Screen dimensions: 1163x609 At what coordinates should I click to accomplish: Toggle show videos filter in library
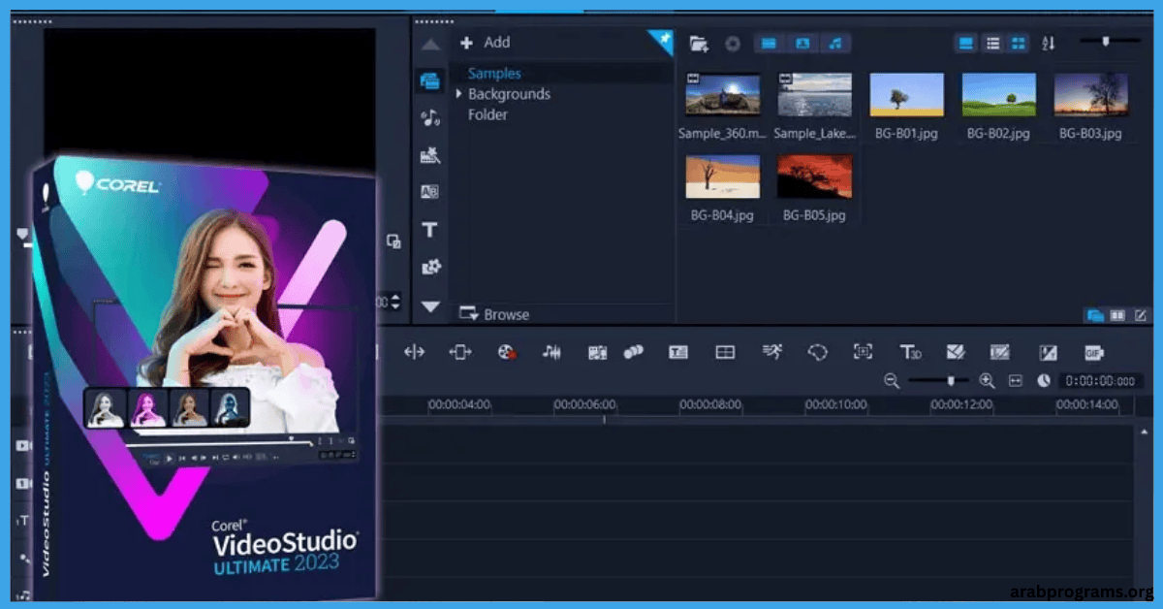[x=769, y=43]
